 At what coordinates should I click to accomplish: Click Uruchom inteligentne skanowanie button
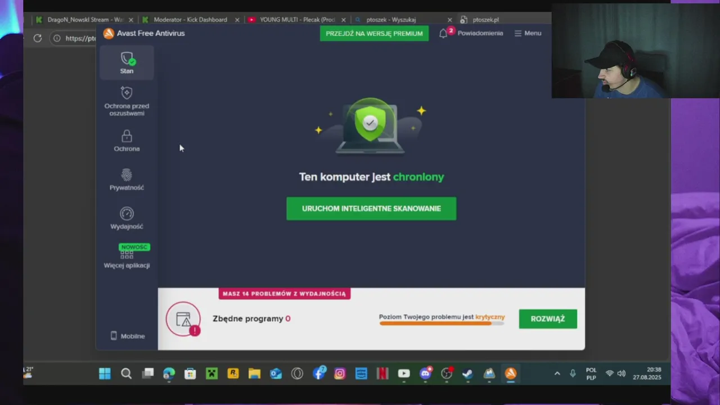371,209
